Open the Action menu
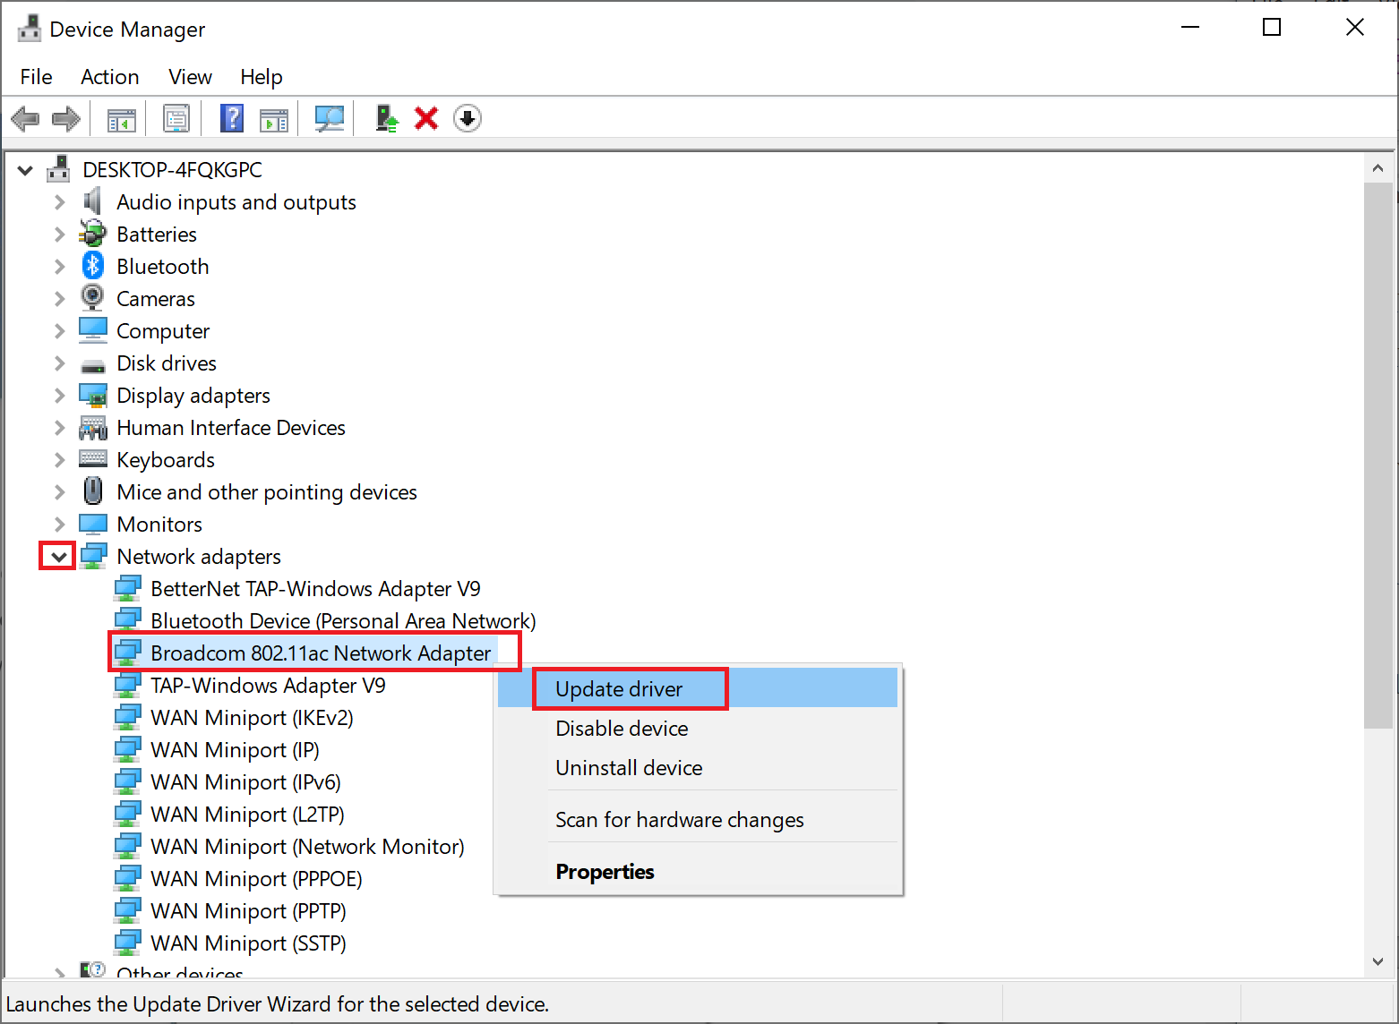 [x=109, y=77]
